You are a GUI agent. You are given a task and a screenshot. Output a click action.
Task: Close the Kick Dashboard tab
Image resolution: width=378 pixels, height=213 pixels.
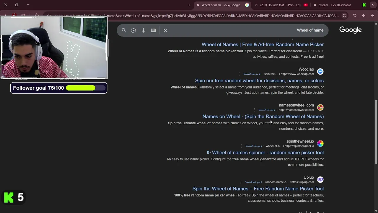315,5
